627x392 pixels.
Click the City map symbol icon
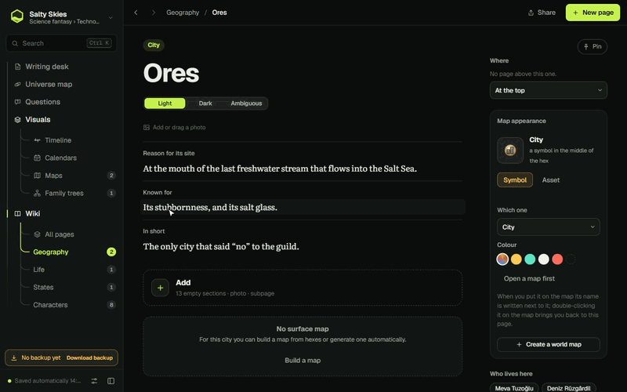(510, 151)
